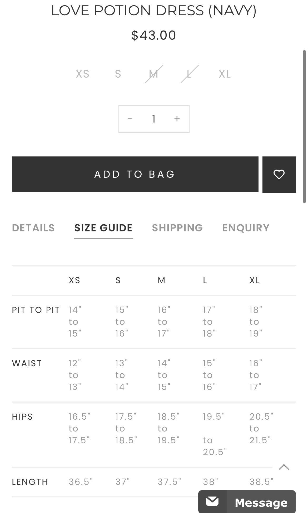Open the Details tab
308x513 pixels.
click(33, 228)
